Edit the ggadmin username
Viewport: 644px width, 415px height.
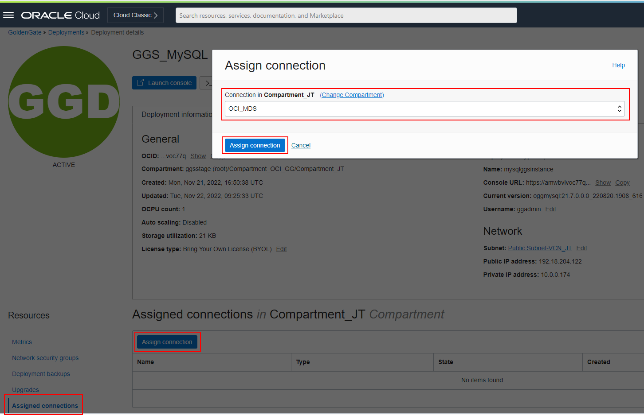(550, 209)
